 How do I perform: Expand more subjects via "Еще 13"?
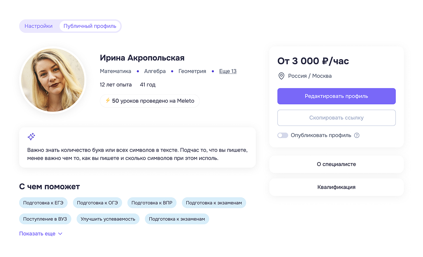[x=228, y=71]
